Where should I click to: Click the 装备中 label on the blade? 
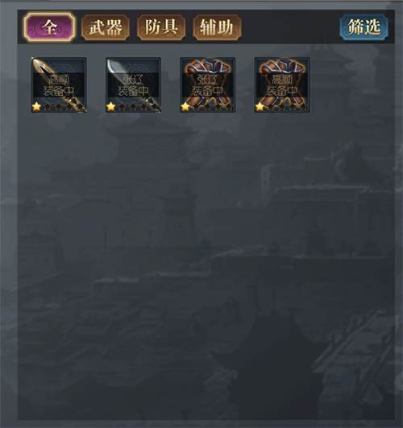coord(133,91)
